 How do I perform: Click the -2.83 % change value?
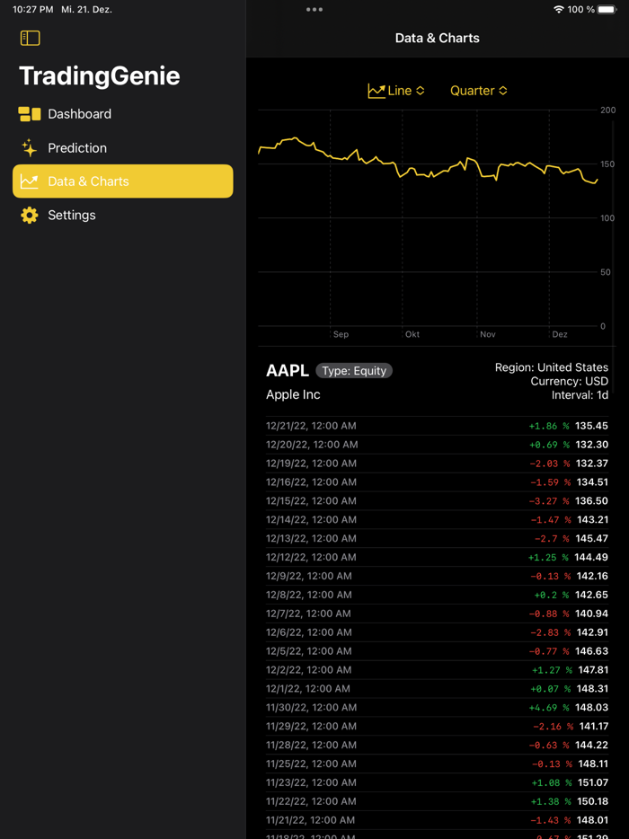point(550,631)
